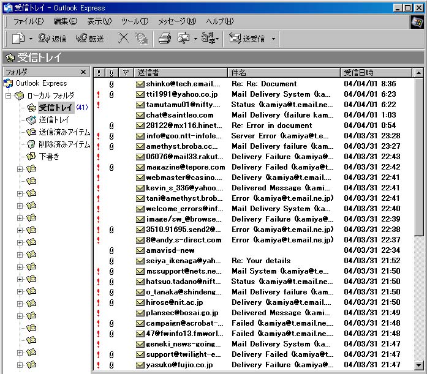Open the 表示(V) menu
This screenshot has height=374, width=427.
tap(99, 21)
